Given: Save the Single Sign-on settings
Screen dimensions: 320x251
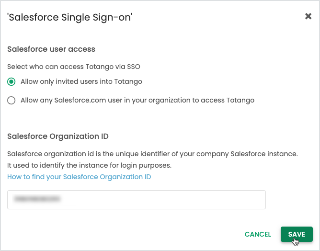Looking at the screenshot, I should coord(296,234).
